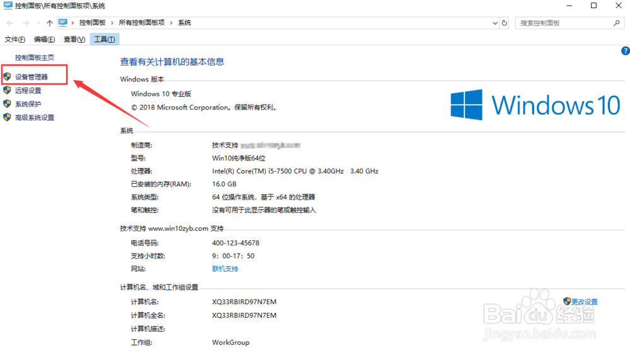
Task: Open Device Manager (设备管理器) link
Action: click(x=31, y=77)
